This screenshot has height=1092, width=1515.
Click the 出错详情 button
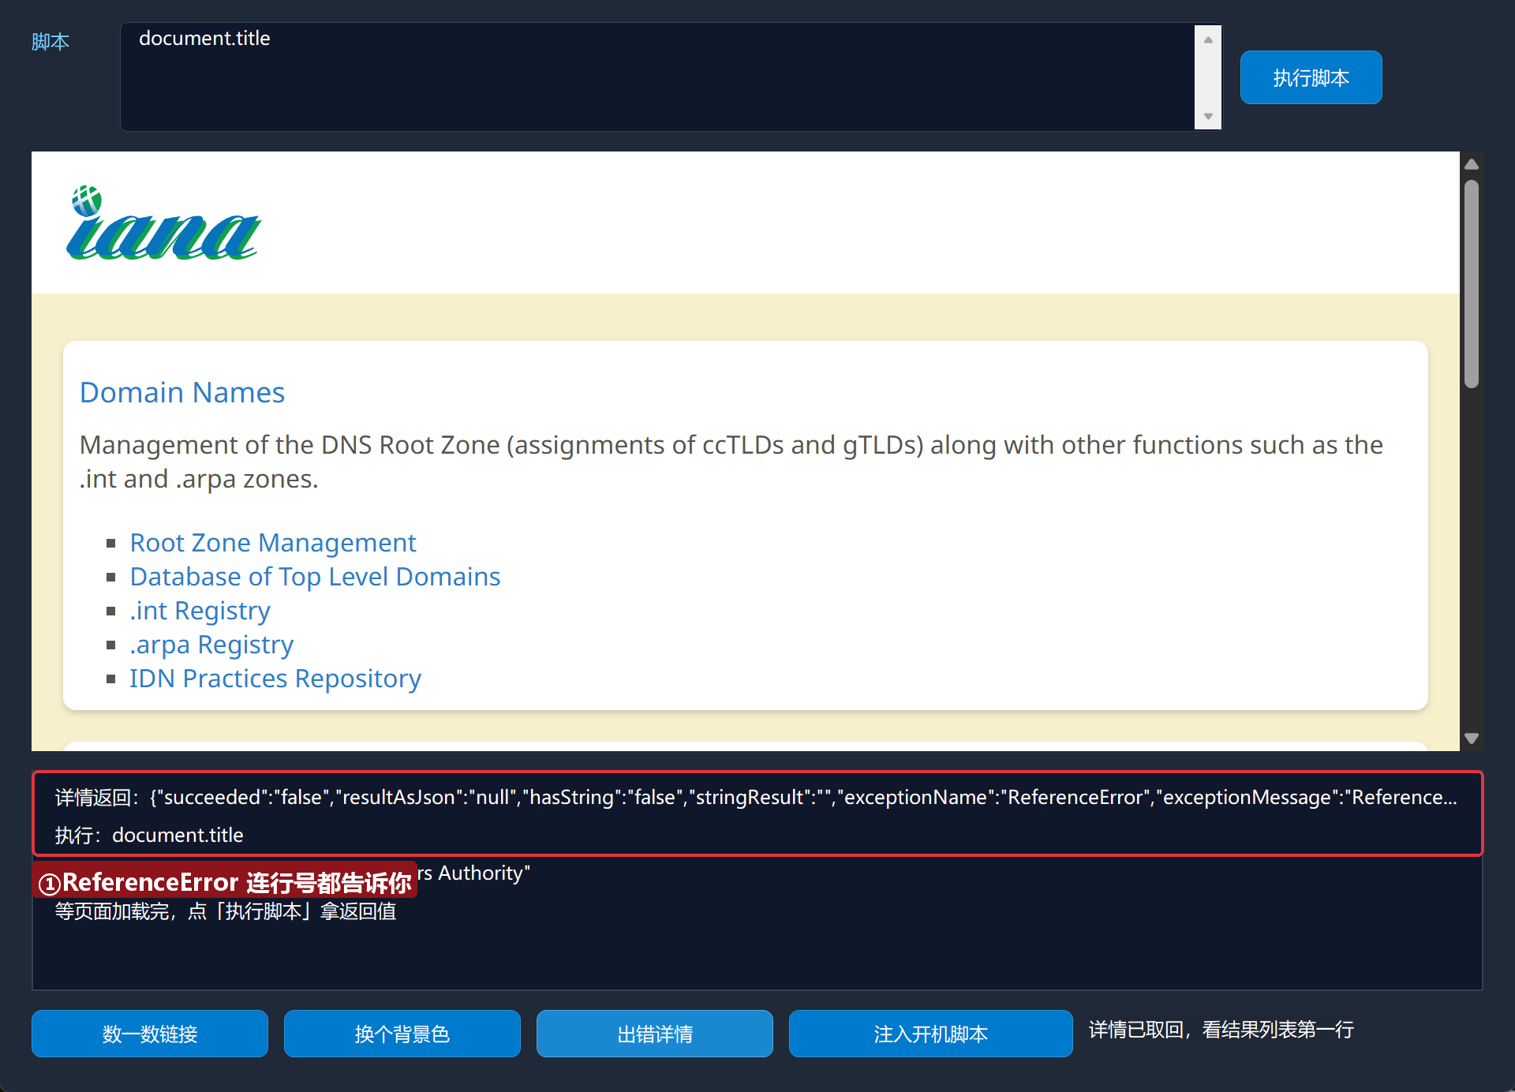coord(655,1034)
